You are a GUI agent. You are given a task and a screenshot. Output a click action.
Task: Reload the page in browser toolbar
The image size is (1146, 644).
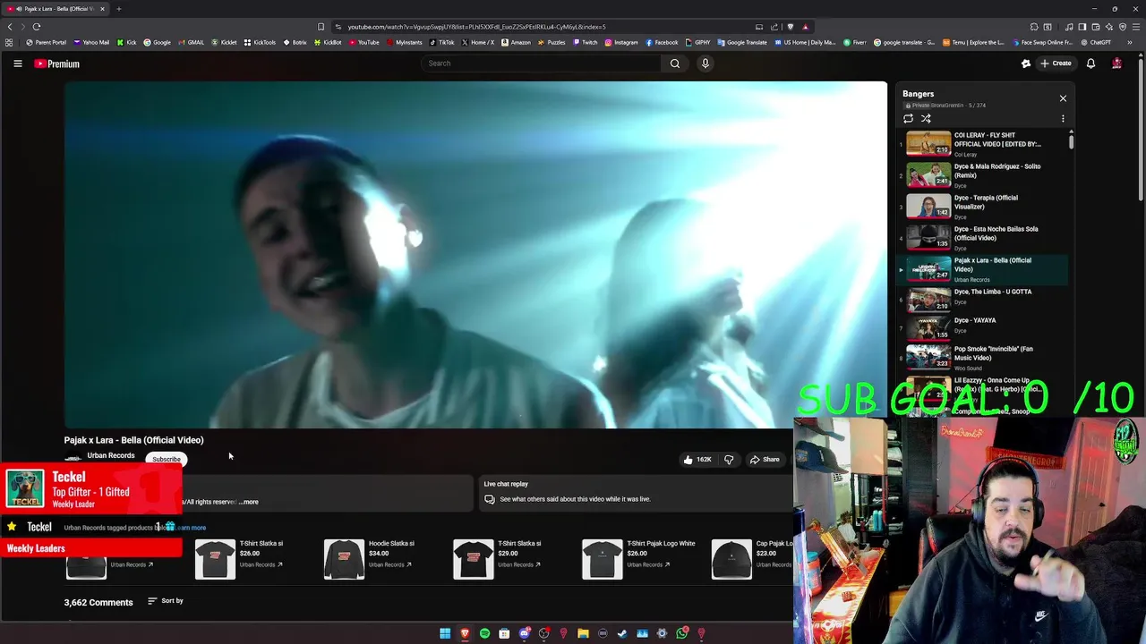click(x=37, y=27)
